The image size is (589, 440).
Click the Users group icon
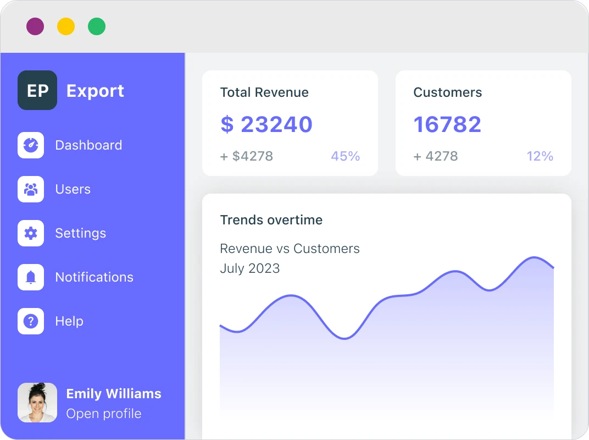click(x=31, y=189)
